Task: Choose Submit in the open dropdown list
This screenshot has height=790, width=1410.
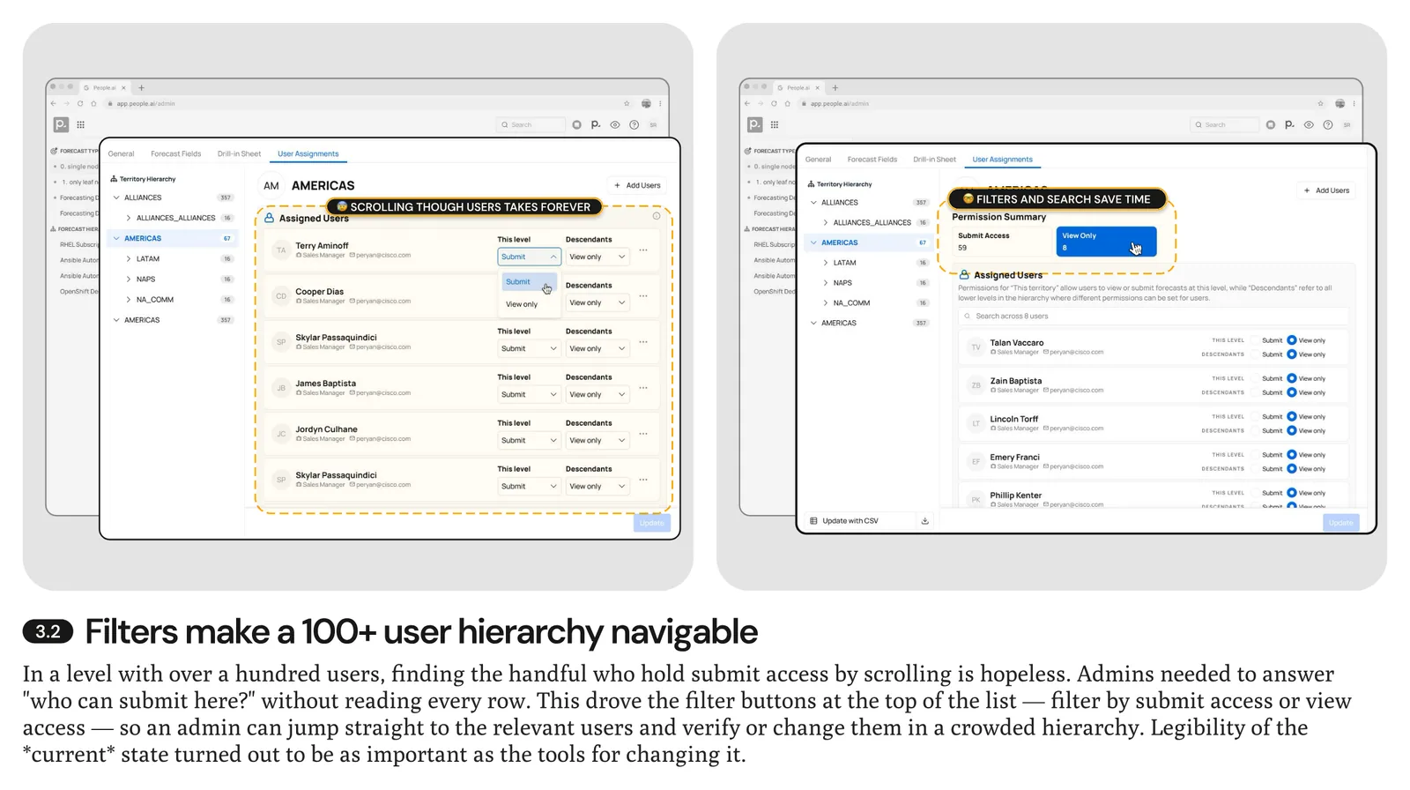Action: [x=529, y=282]
